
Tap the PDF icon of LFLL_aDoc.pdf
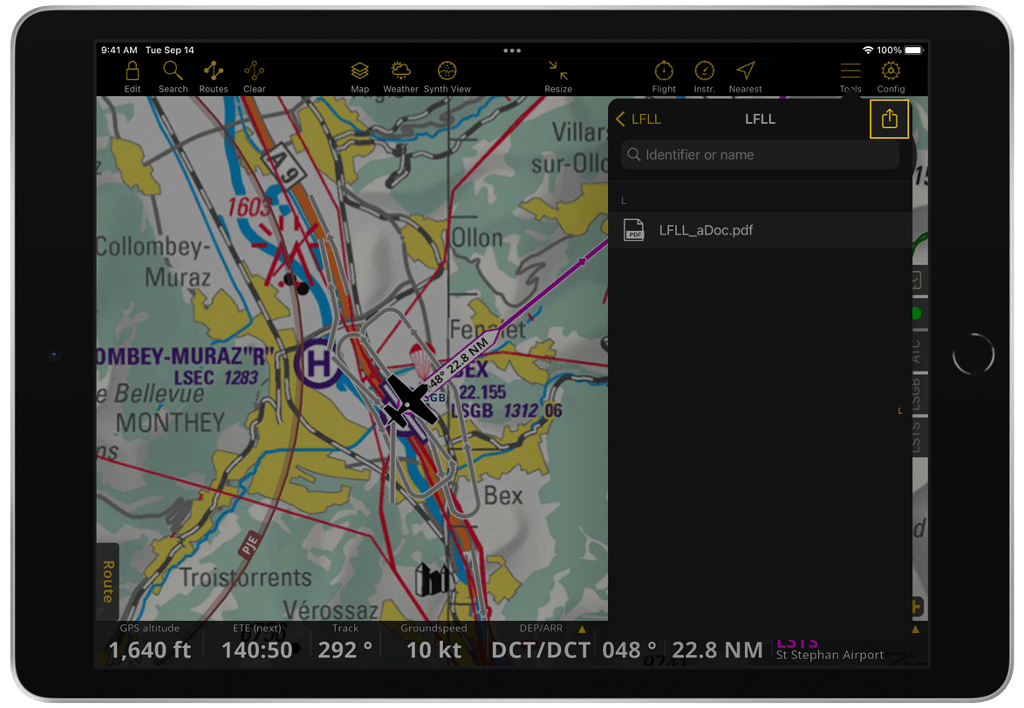[x=633, y=229]
